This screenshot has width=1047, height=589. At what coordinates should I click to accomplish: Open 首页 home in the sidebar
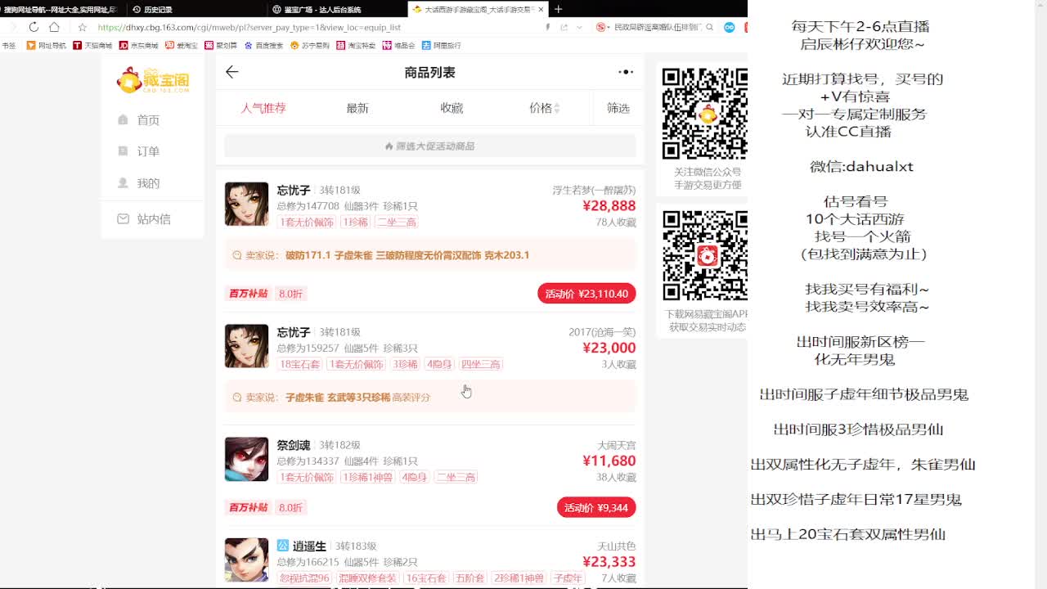(139, 120)
